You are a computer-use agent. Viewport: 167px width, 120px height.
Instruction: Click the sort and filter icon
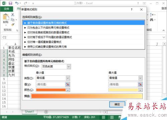(x=152, y=15)
